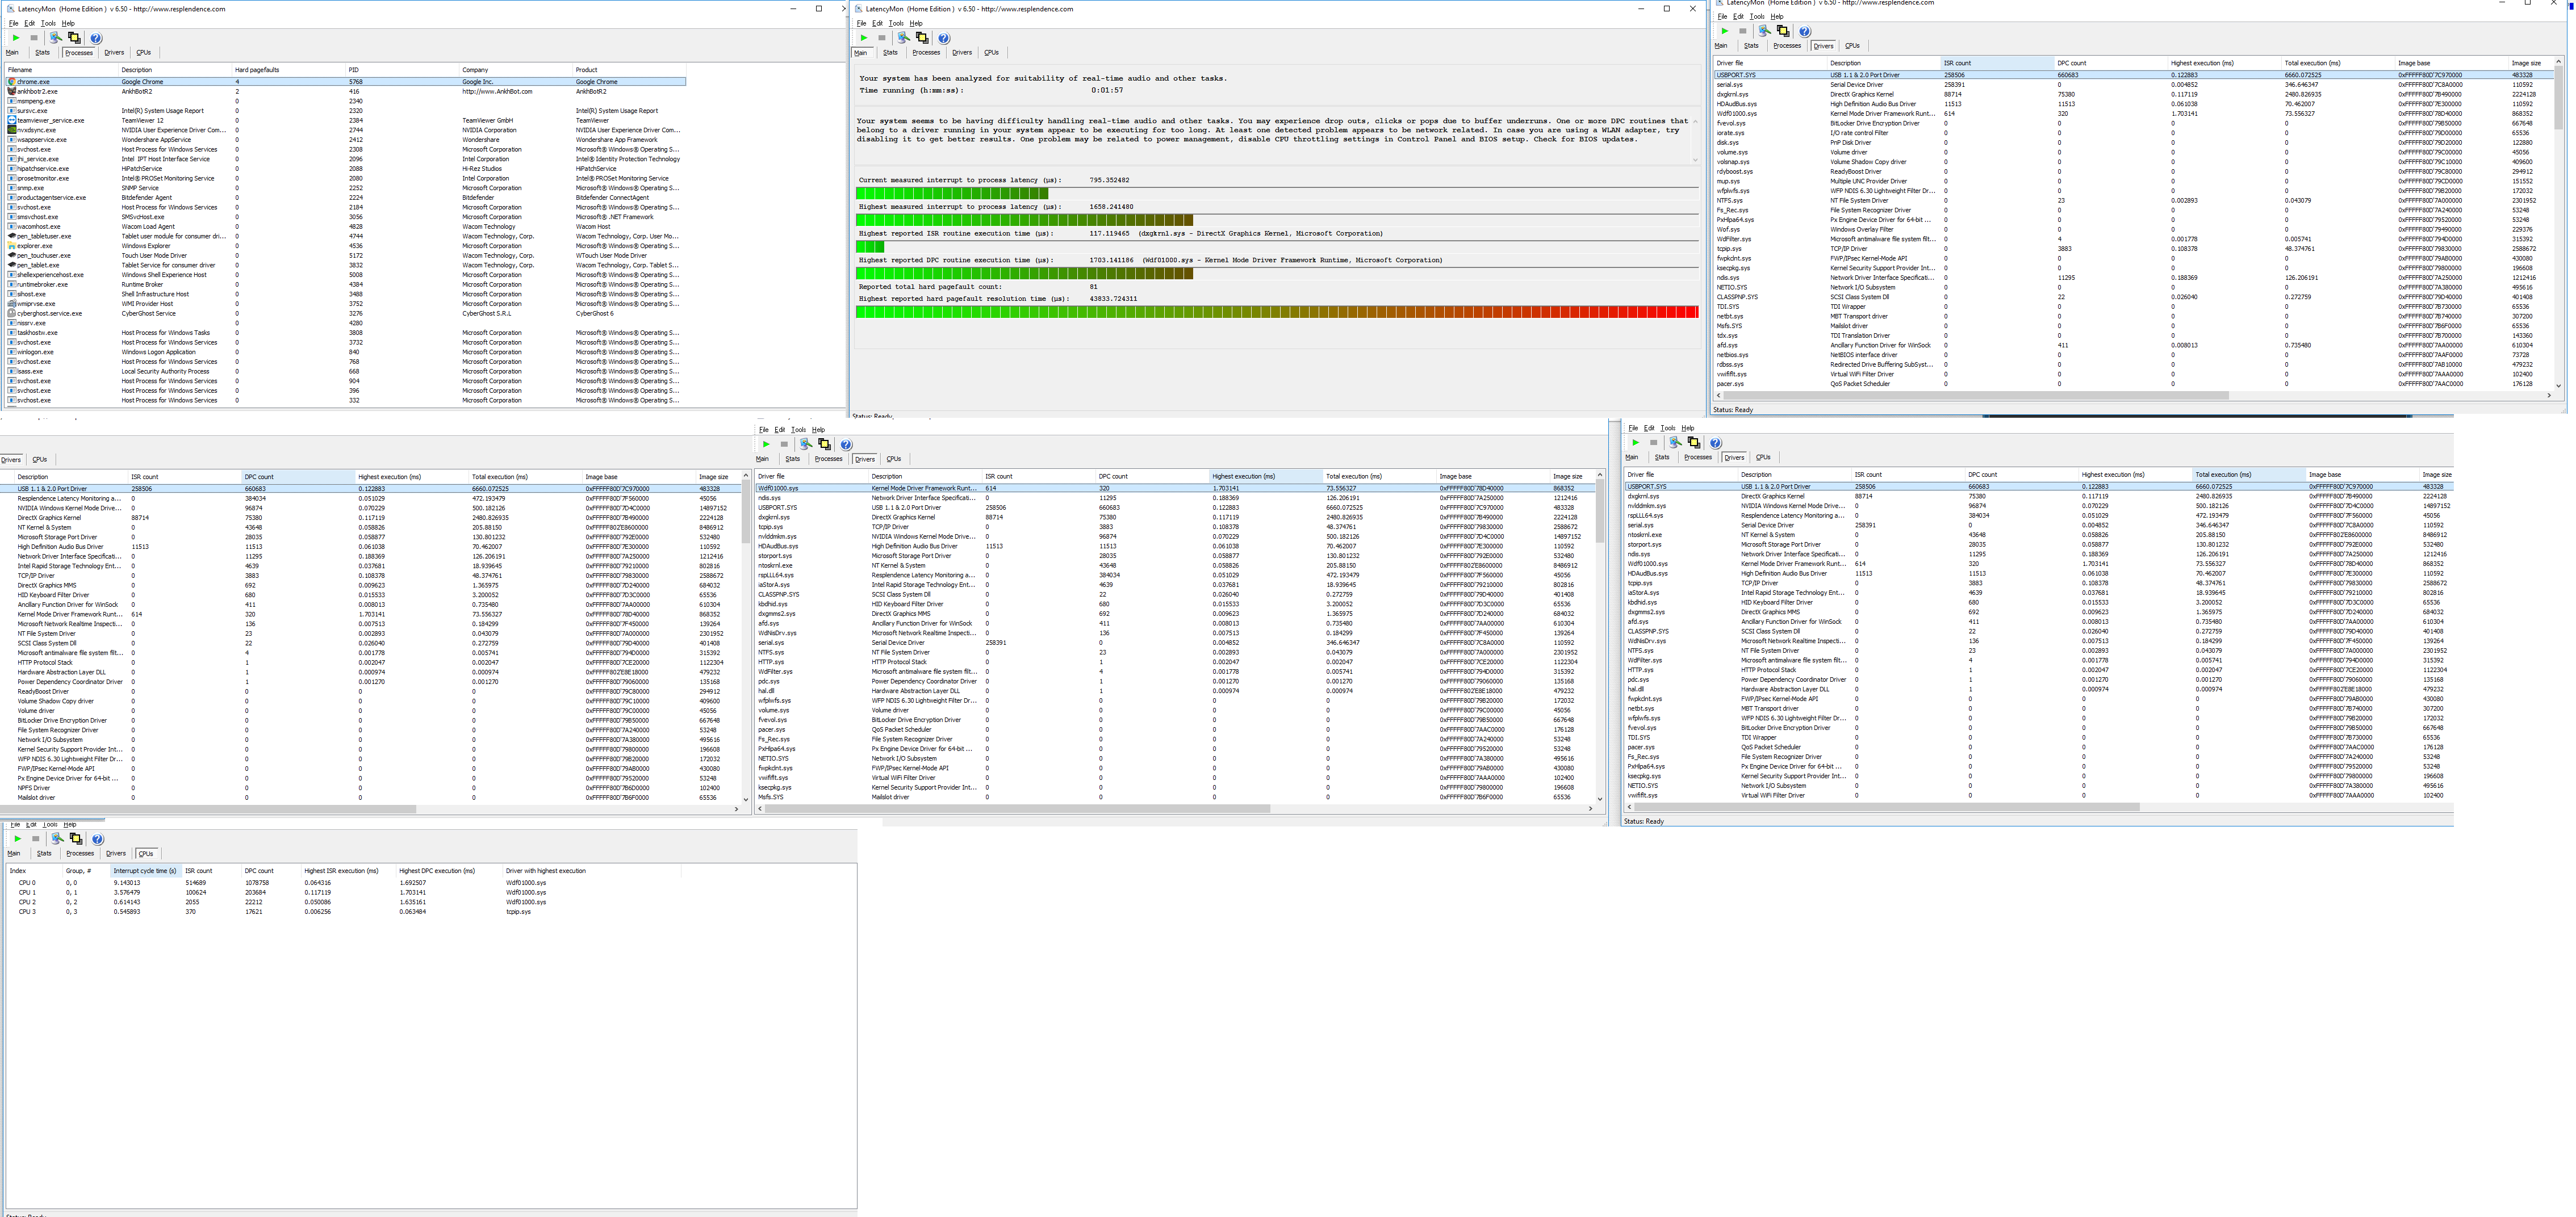2576x1217 pixels.
Task: Open the help icon in the Main tab window
Action: pyautogui.click(x=945, y=38)
